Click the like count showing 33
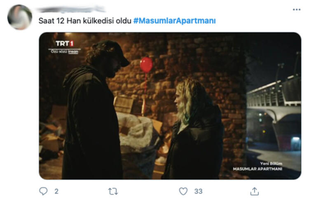 (198, 191)
